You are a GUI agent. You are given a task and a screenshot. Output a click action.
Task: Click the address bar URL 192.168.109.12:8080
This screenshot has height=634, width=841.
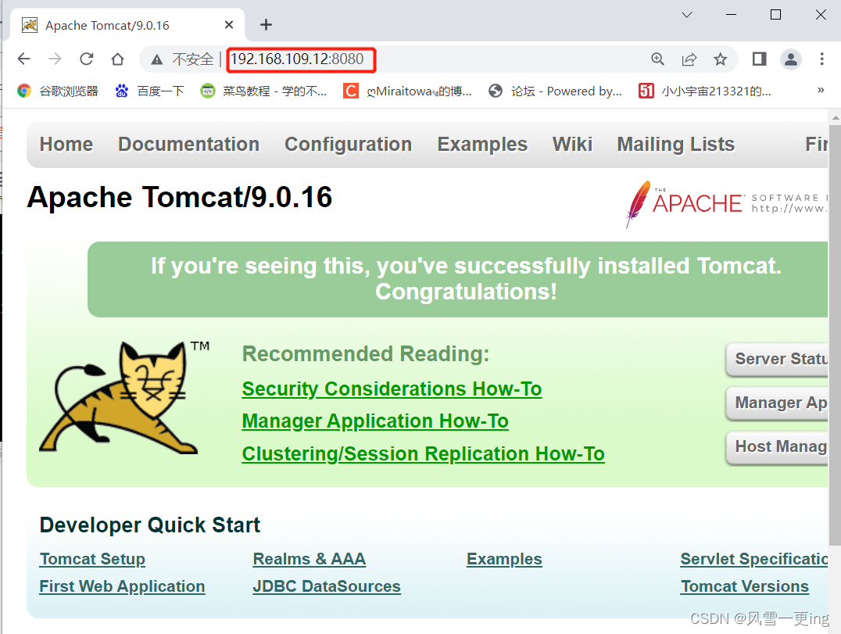tap(297, 59)
